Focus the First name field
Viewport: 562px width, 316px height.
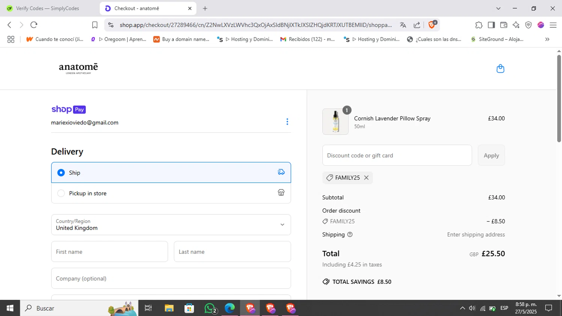[x=109, y=252]
